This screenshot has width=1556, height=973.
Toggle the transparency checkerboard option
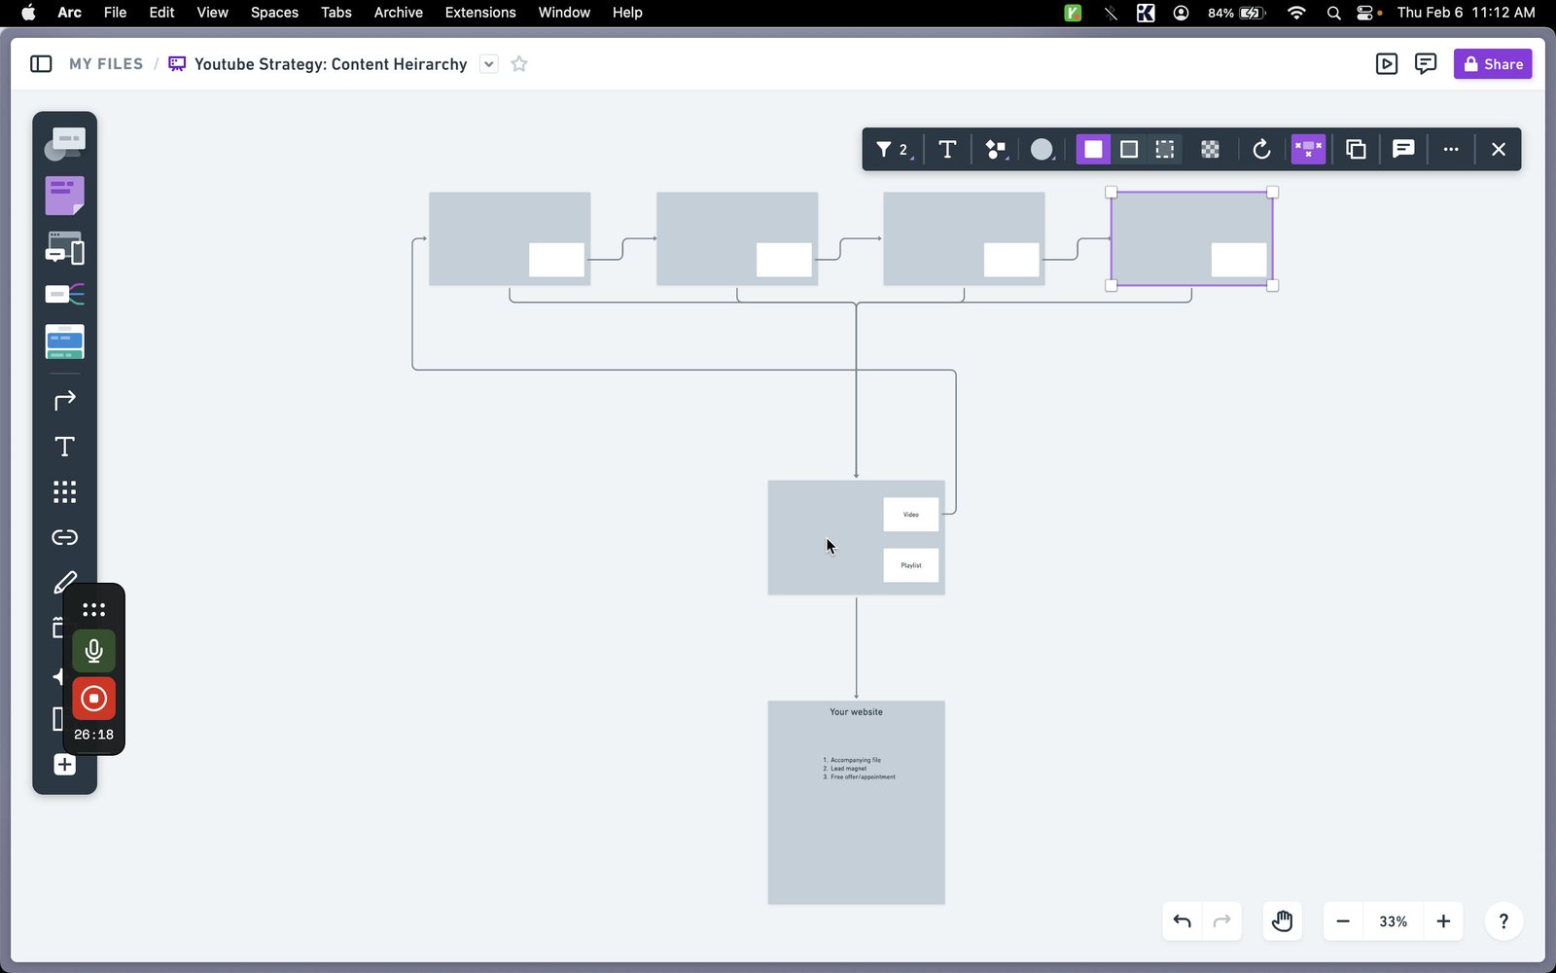1210,150
